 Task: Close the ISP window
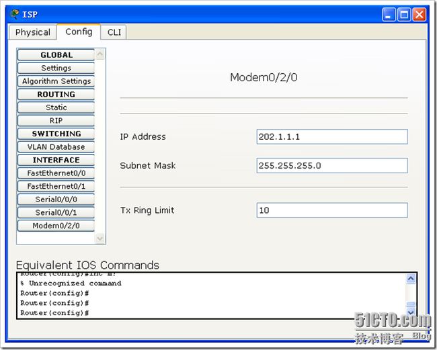419,15
